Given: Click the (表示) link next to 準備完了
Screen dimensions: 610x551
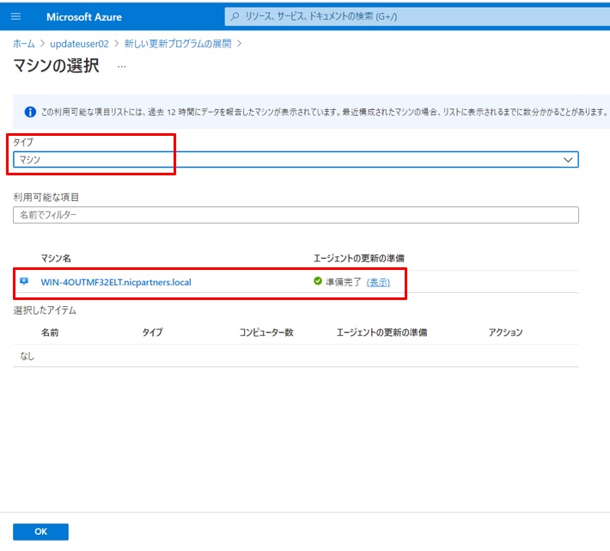Looking at the screenshot, I should [378, 282].
